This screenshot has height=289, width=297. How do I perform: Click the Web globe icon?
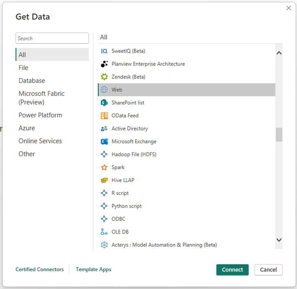(x=104, y=90)
